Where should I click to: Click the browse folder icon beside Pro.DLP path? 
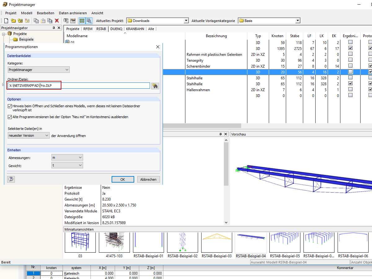point(155,86)
